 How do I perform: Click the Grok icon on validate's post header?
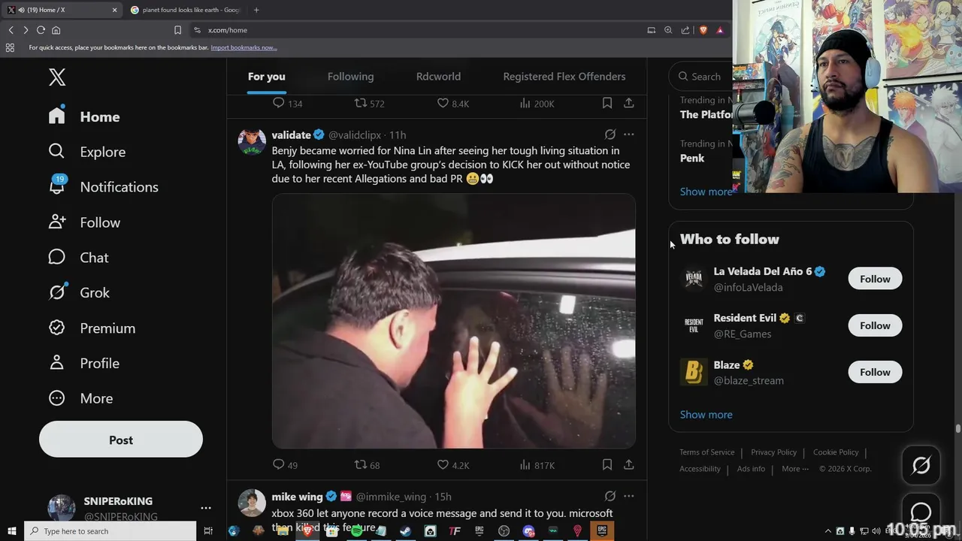(x=610, y=134)
